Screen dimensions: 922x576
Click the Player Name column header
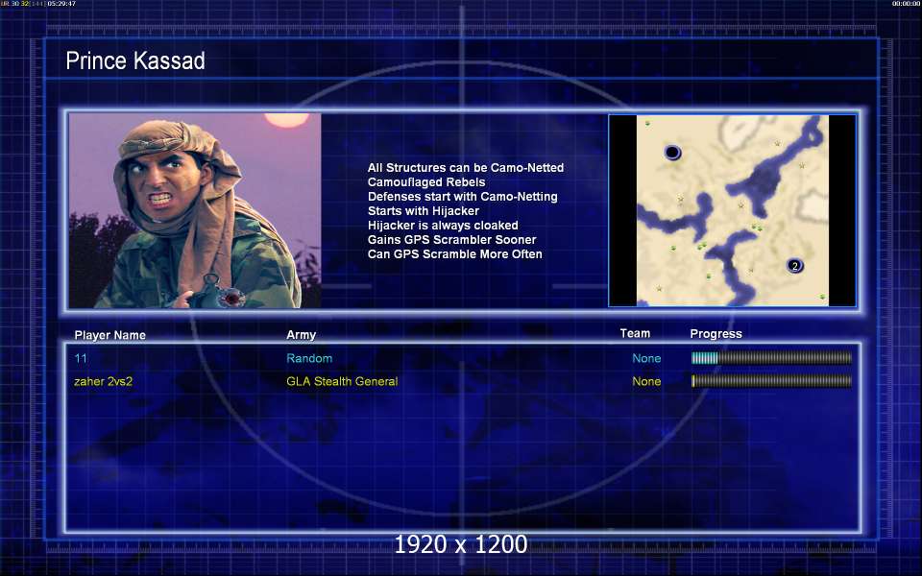click(109, 335)
